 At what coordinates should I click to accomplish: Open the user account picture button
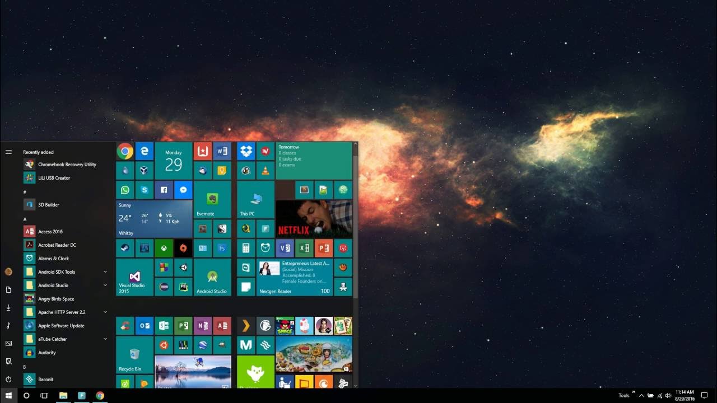[8, 271]
